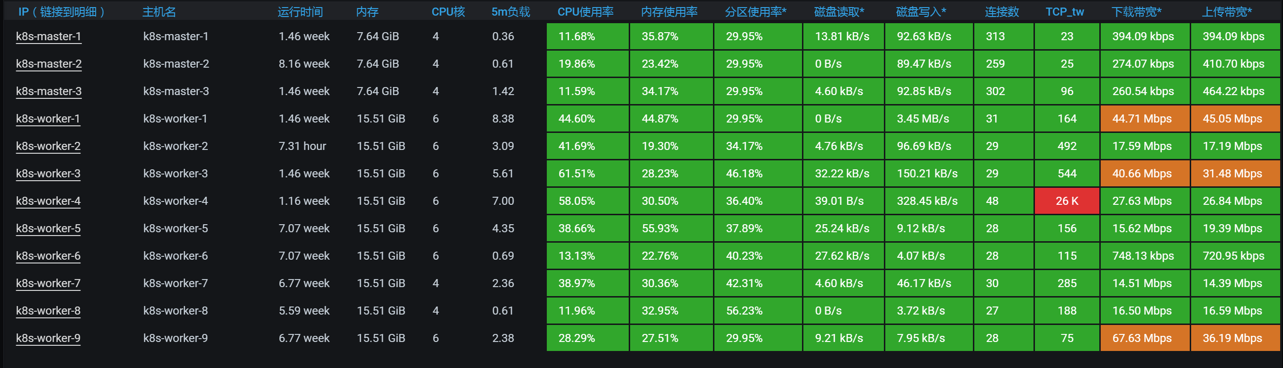Sort by 连接数 column header
The image size is (1283, 368).
pyautogui.click(x=1002, y=11)
